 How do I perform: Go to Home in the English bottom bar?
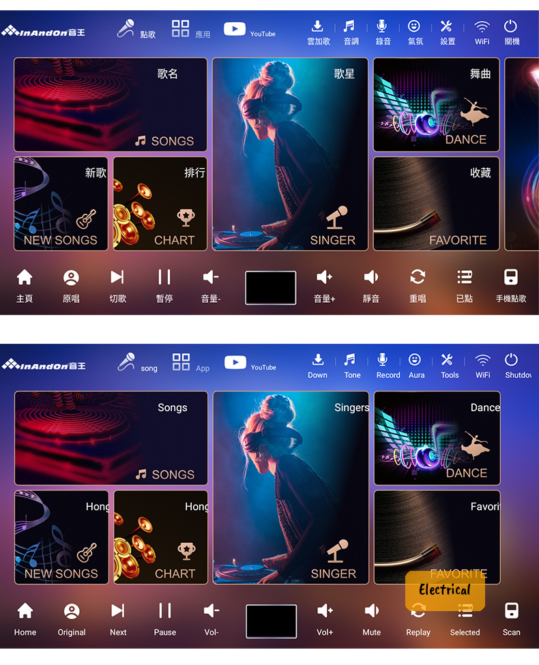coord(25,610)
